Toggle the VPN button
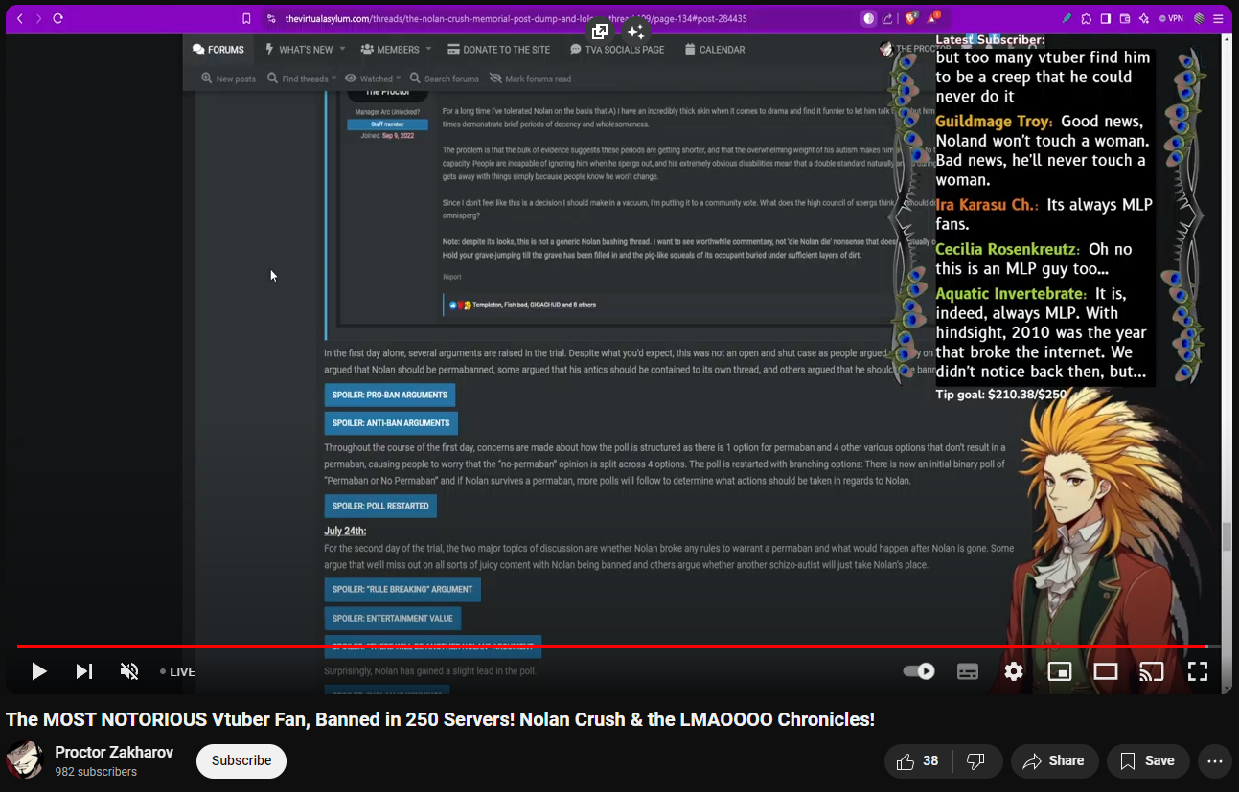 1170,18
